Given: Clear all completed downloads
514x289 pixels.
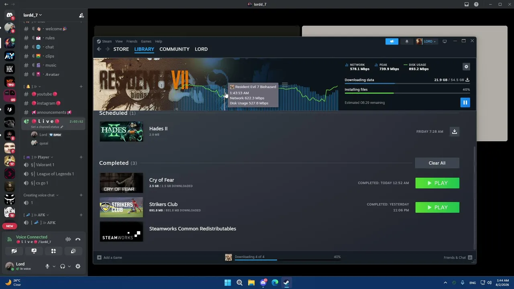Looking at the screenshot, I should click(x=437, y=163).
